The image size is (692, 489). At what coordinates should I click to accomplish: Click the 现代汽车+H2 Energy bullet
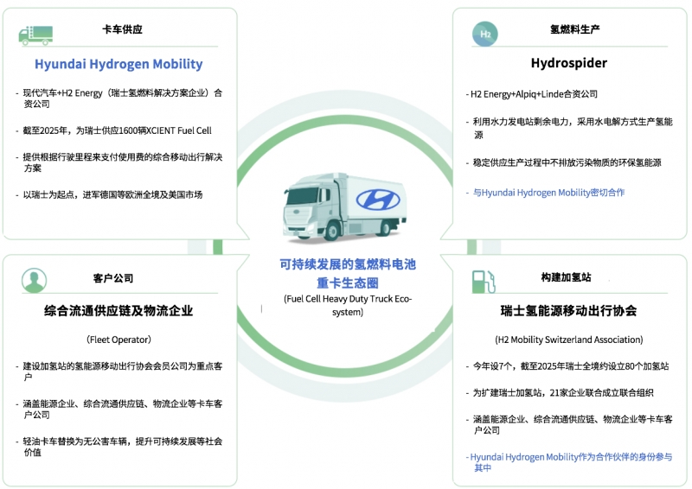(119, 98)
